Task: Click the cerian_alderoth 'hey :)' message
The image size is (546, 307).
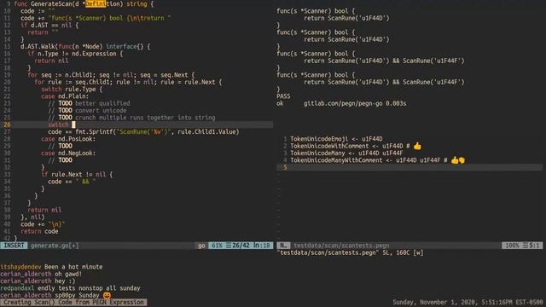Action: pyautogui.click(x=38, y=281)
